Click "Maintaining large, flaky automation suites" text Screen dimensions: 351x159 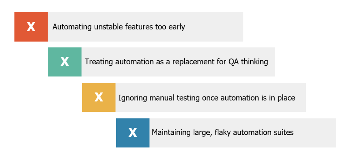click(x=222, y=132)
